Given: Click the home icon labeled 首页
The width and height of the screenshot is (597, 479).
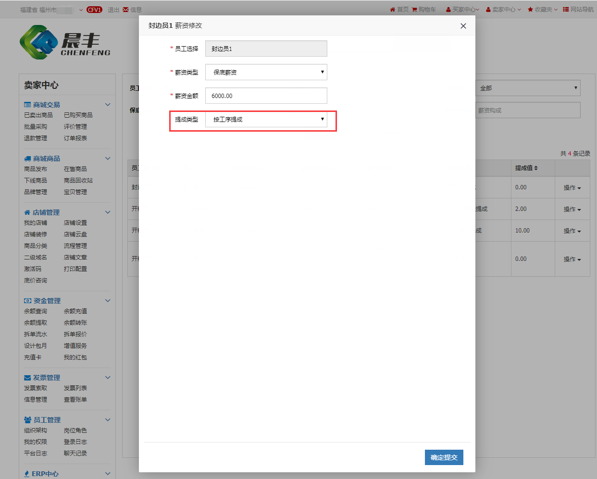Looking at the screenshot, I should (393, 10).
